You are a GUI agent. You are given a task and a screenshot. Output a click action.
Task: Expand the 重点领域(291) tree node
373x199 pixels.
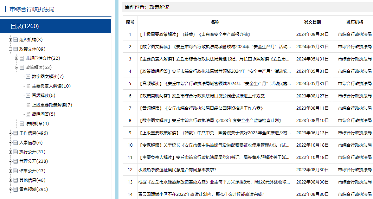(x=10, y=190)
